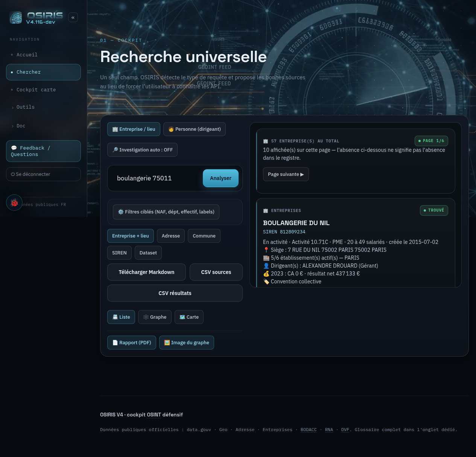The image size is (476, 457).
Task: Open BOULANGERIE DU NIL result title
Action: [x=296, y=223]
